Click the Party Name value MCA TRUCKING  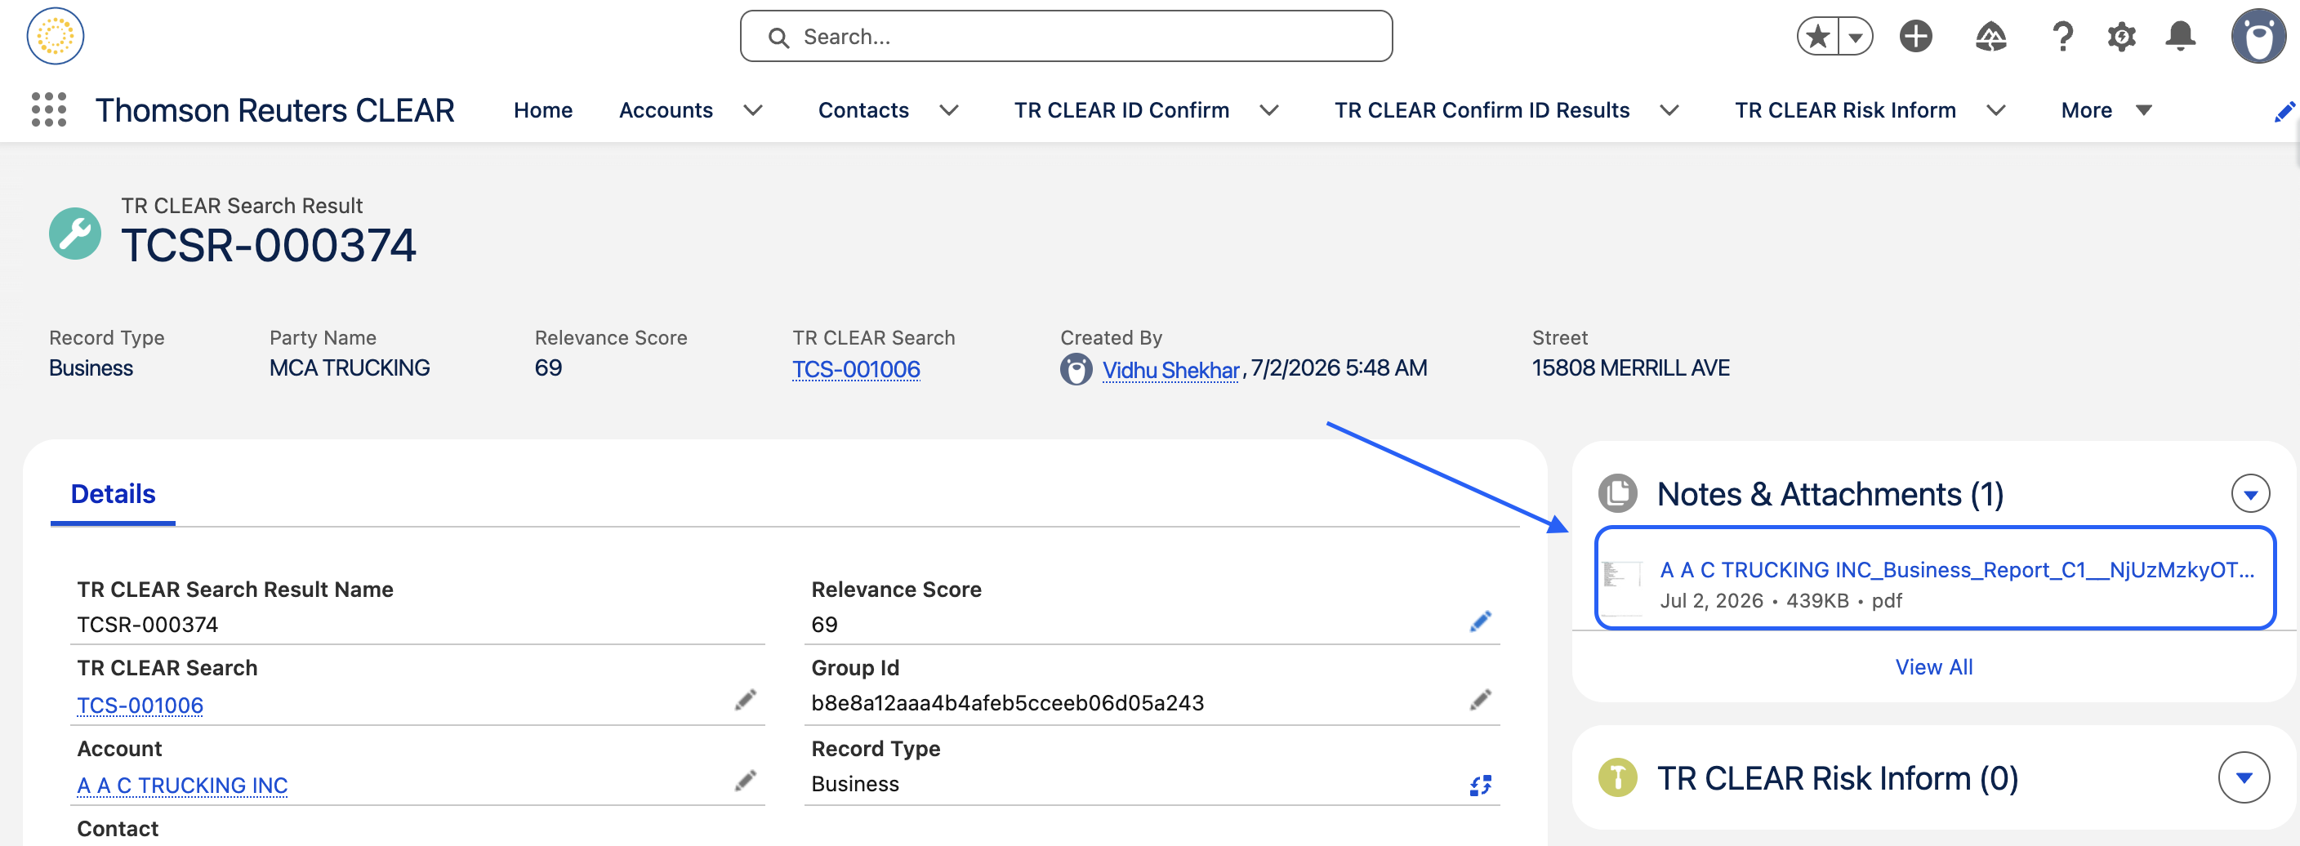[x=349, y=367]
